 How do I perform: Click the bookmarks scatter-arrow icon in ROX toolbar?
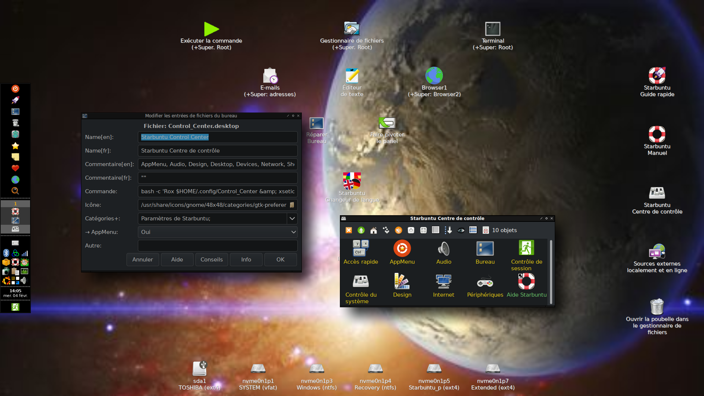tap(386, 230)
